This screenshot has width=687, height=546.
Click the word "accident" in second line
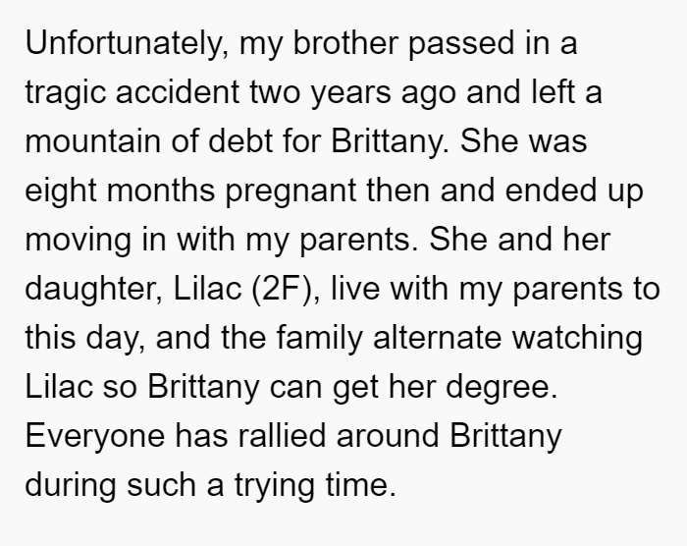pos(178,92)
